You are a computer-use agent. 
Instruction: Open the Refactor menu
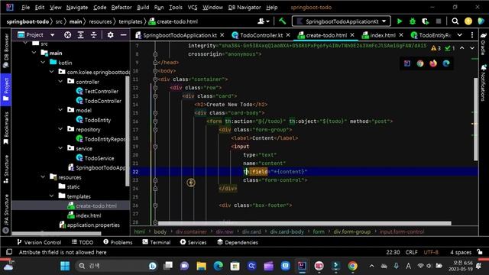click(x=121, y=7)
